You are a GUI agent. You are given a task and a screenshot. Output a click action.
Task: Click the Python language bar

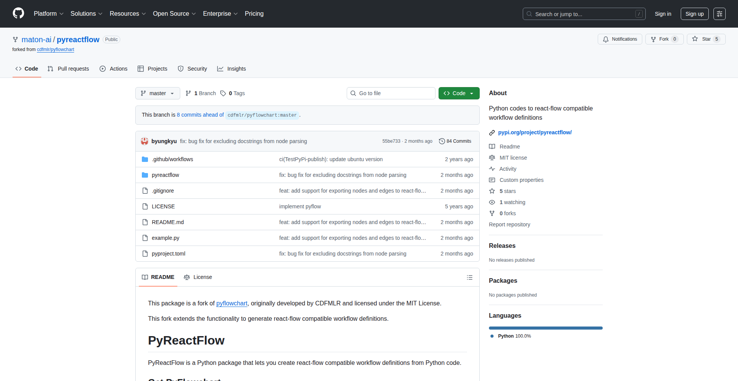[x=546, y=328]
